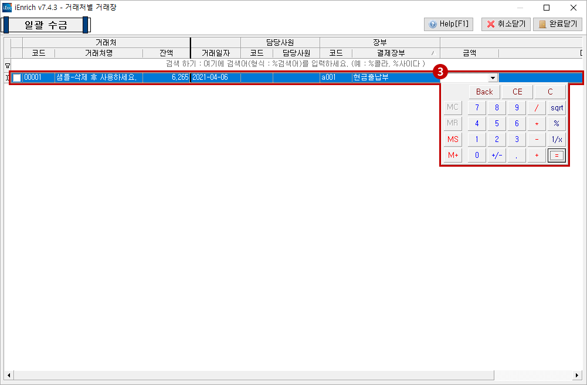The image size is (587, 385).
Task: Click 완료닫기 complete-close button
Action: (558, 24)
